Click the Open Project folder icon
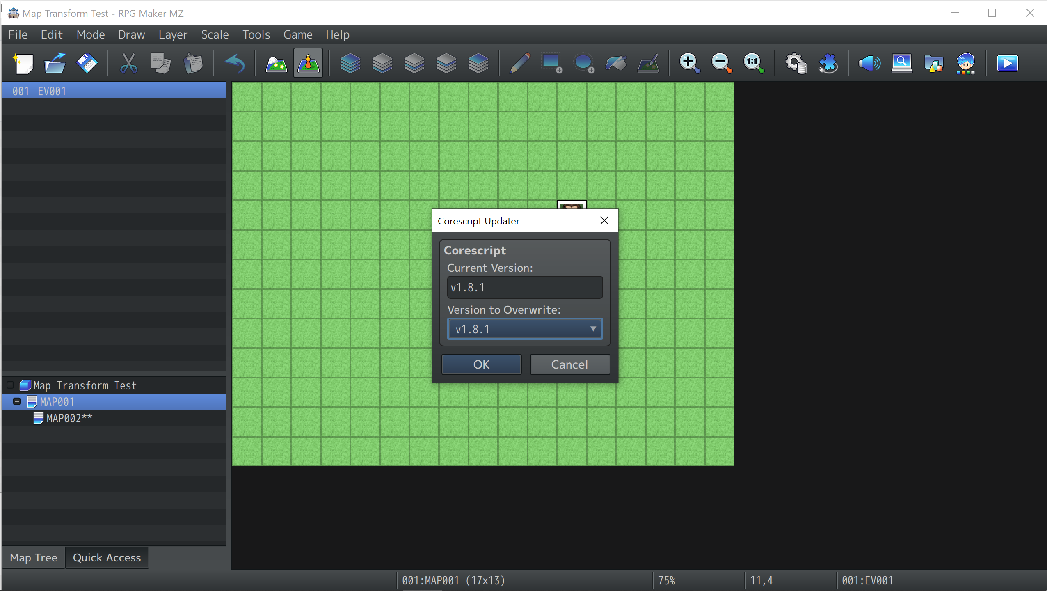This screenshot has height=591, width=1047. pos(55,64)
